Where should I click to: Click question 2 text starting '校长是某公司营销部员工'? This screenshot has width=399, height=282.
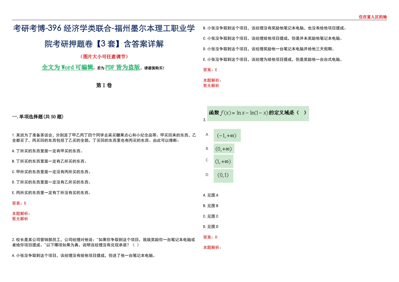(x=104, y=242)
